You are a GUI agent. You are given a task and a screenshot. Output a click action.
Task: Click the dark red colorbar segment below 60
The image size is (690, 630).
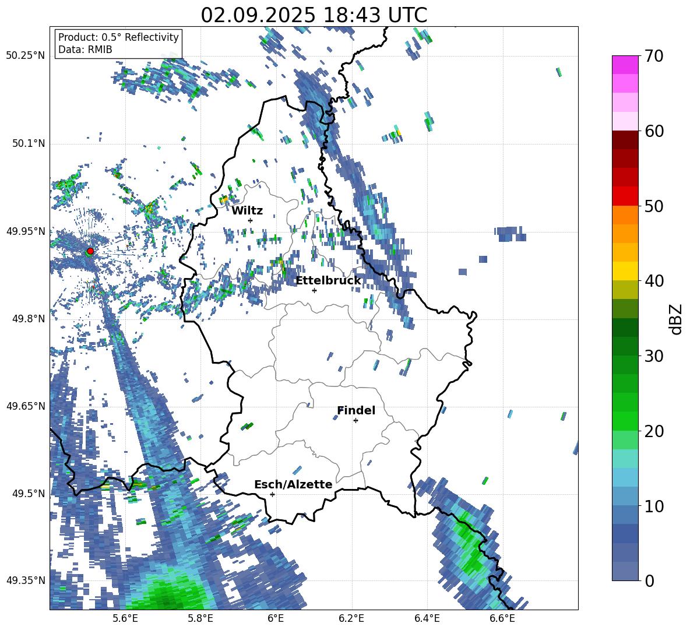point(625,140)
